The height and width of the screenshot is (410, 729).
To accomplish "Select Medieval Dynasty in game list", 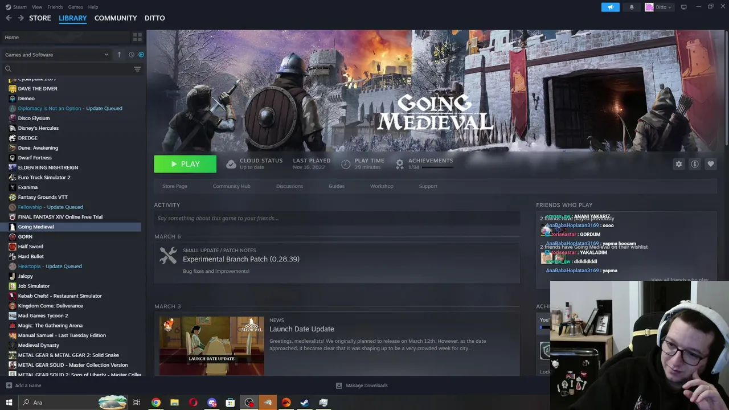I will (38, 345).
